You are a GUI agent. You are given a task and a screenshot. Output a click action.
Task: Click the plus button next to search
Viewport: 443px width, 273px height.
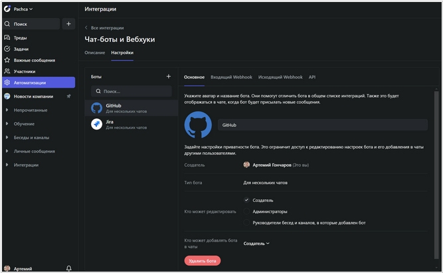[x=69, y=24]
